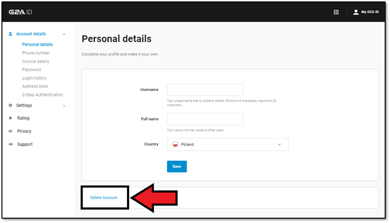Image resolution: width=390 pixels, height=223 pixels.
Task: Click the Privacy eye icon
Action: coord(11,131)
